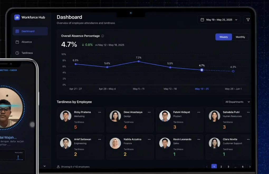Click the Workforce Hub logo icon
This screenshot has height=174, width=269.
tap(17, 17)
